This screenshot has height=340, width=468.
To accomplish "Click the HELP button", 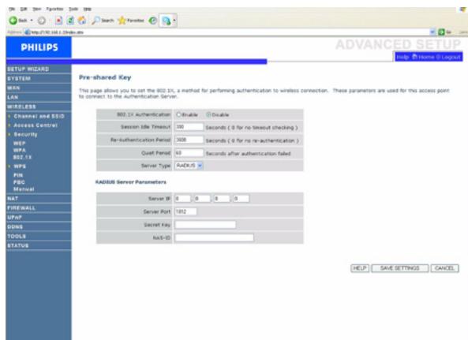I will 360,268.
